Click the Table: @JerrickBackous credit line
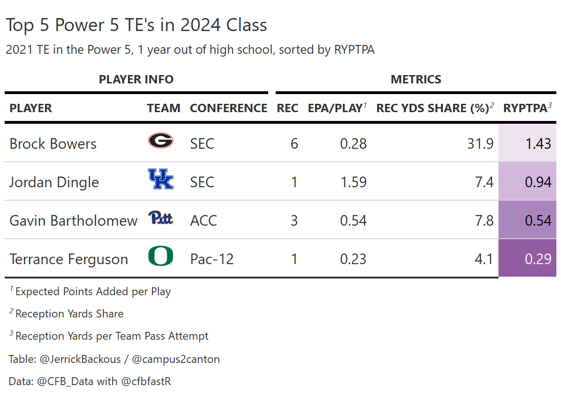561x399 pixels. (x=114, y=359)
